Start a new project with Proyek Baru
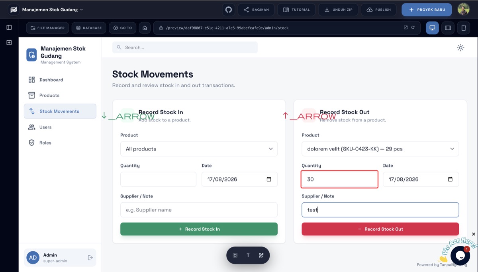This screenshot has width=478, height=272. coord(427,10)
